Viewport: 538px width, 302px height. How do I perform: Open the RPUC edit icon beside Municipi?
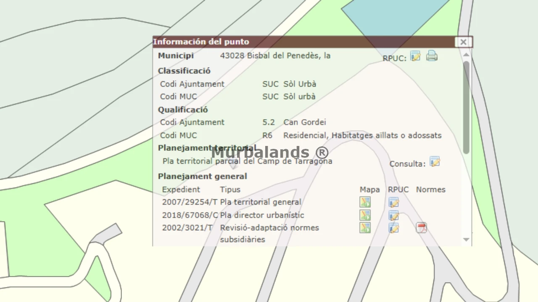point(415,56)
